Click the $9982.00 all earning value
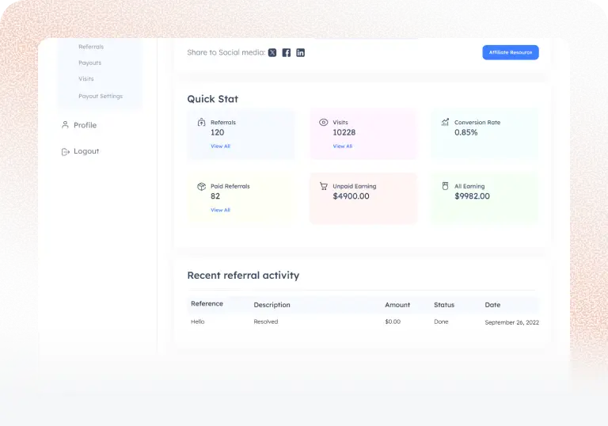 tap(473, 196)
